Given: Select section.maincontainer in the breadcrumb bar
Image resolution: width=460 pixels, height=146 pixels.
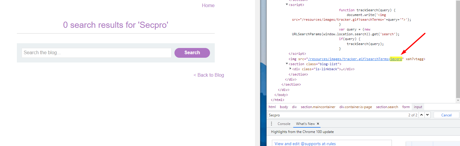Looking at the screenshot, I should (x=318, y=107).
